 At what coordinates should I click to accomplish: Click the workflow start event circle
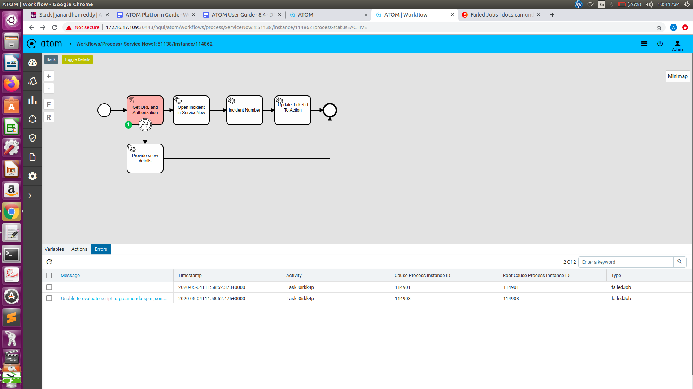coord(104,110)
